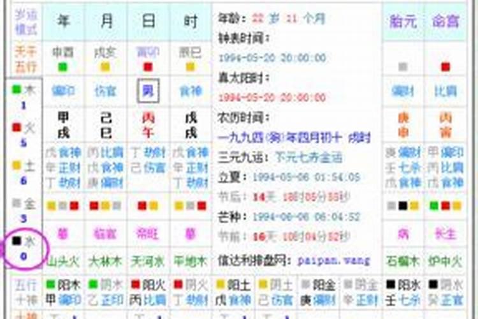Click the nayin 石榴木
478x319 pixels.
click(x=403, y=262)
